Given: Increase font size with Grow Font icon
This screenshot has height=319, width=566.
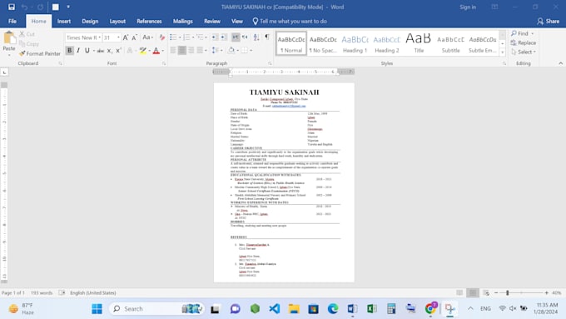Looking at the screenshot, I should coord(125,37).
